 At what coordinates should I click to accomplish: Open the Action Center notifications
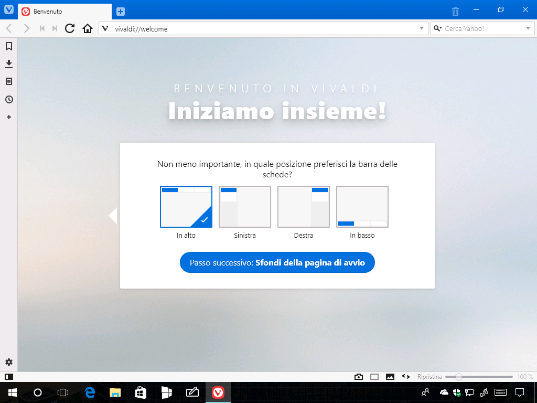coord(520,392)
